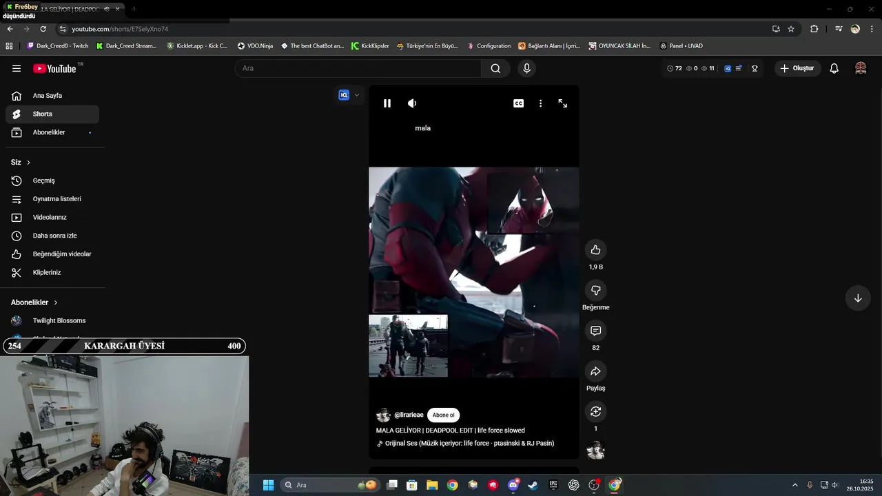Like the Deadpool short

pyautogui.click(x=596, y=250)
